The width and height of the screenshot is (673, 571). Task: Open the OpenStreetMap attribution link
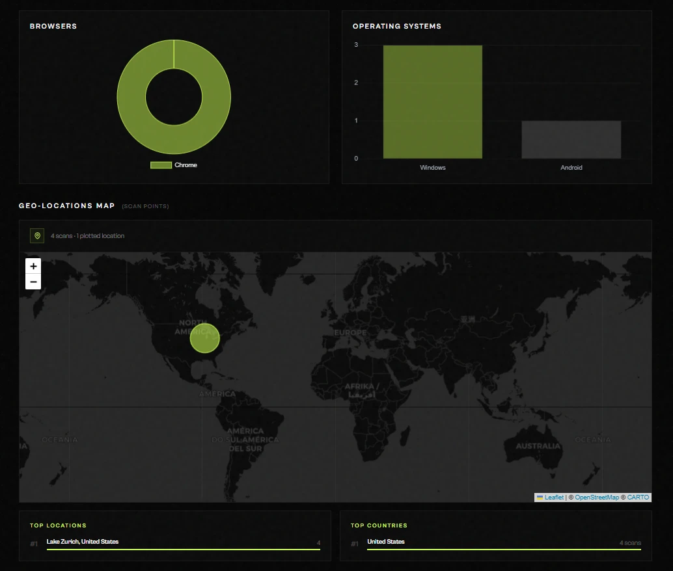597,498
